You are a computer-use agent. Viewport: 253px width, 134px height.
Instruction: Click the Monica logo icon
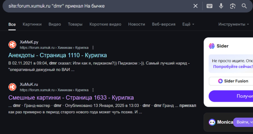pos(212,122)
